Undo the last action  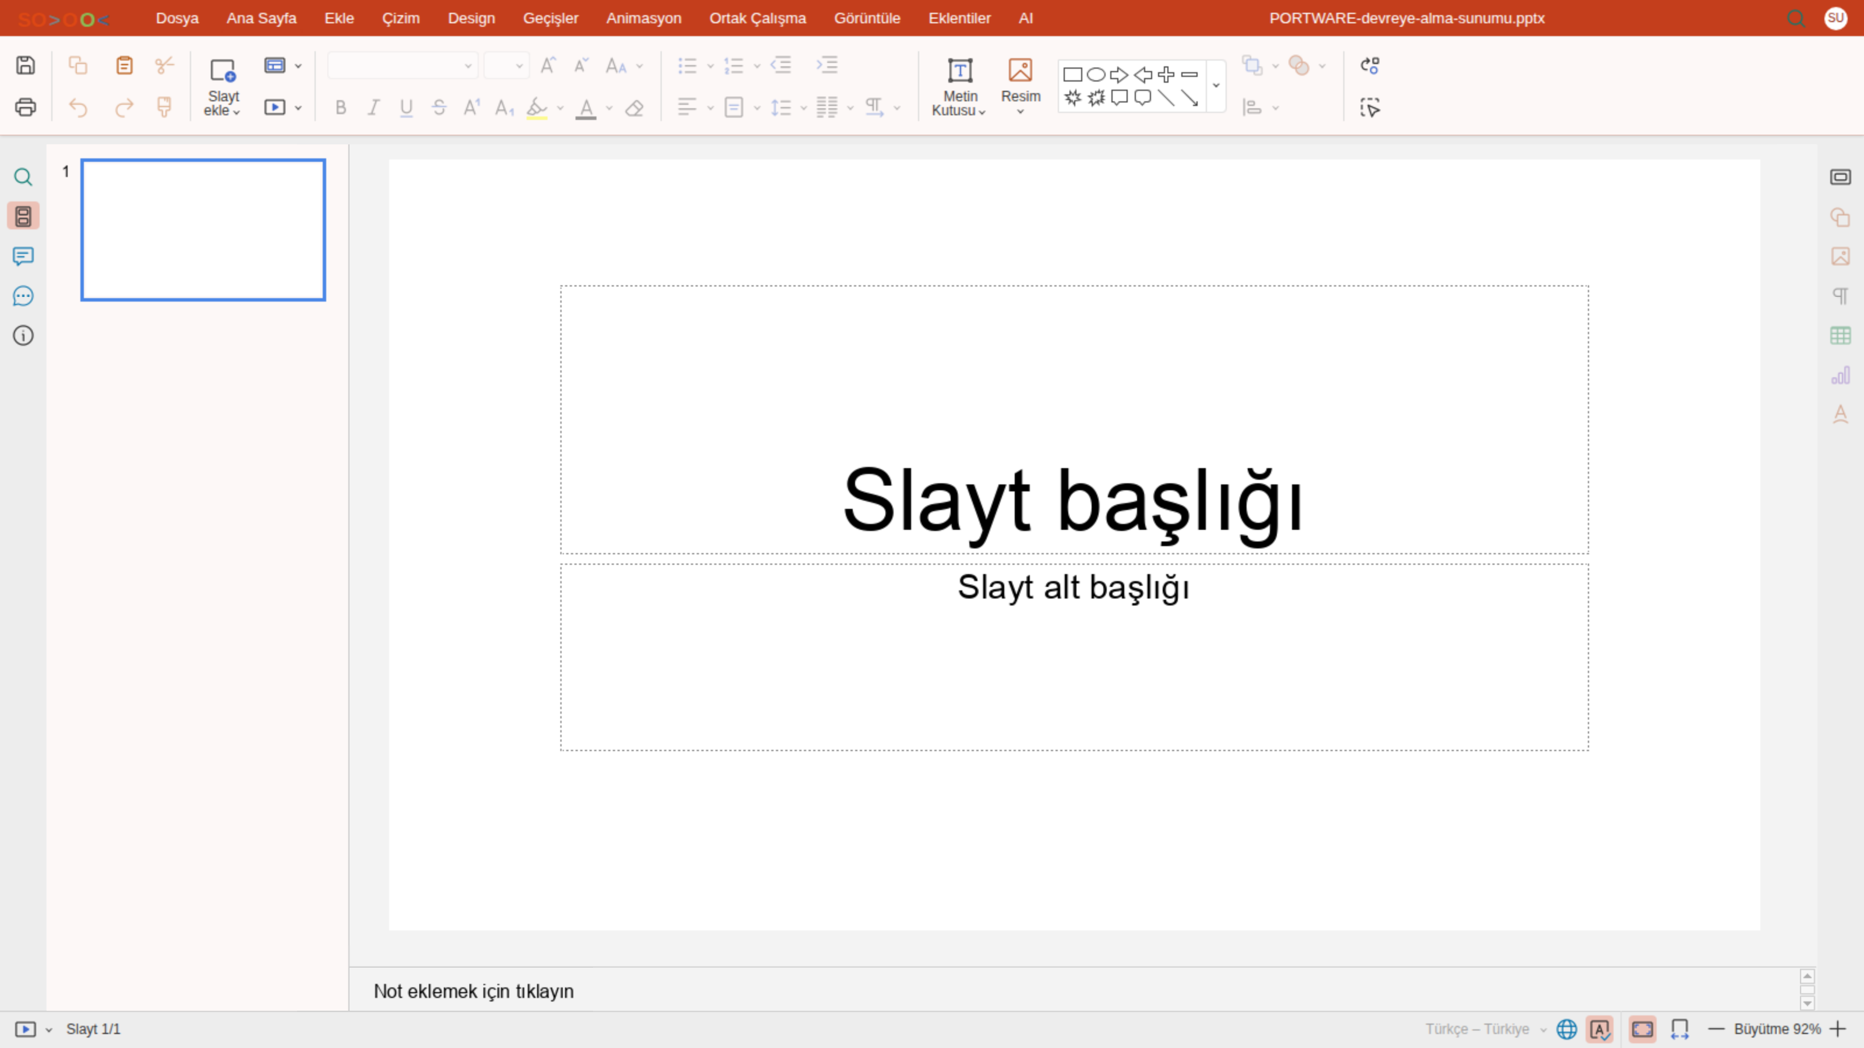pyautogui.click(x=78, y=107)
